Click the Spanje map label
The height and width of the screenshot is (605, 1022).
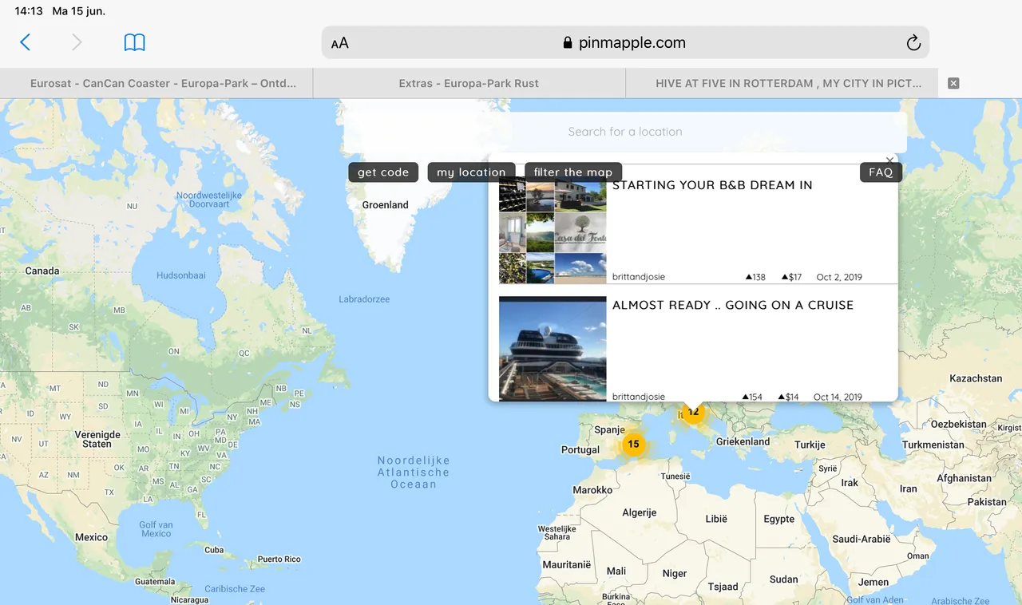pos(610,429)
